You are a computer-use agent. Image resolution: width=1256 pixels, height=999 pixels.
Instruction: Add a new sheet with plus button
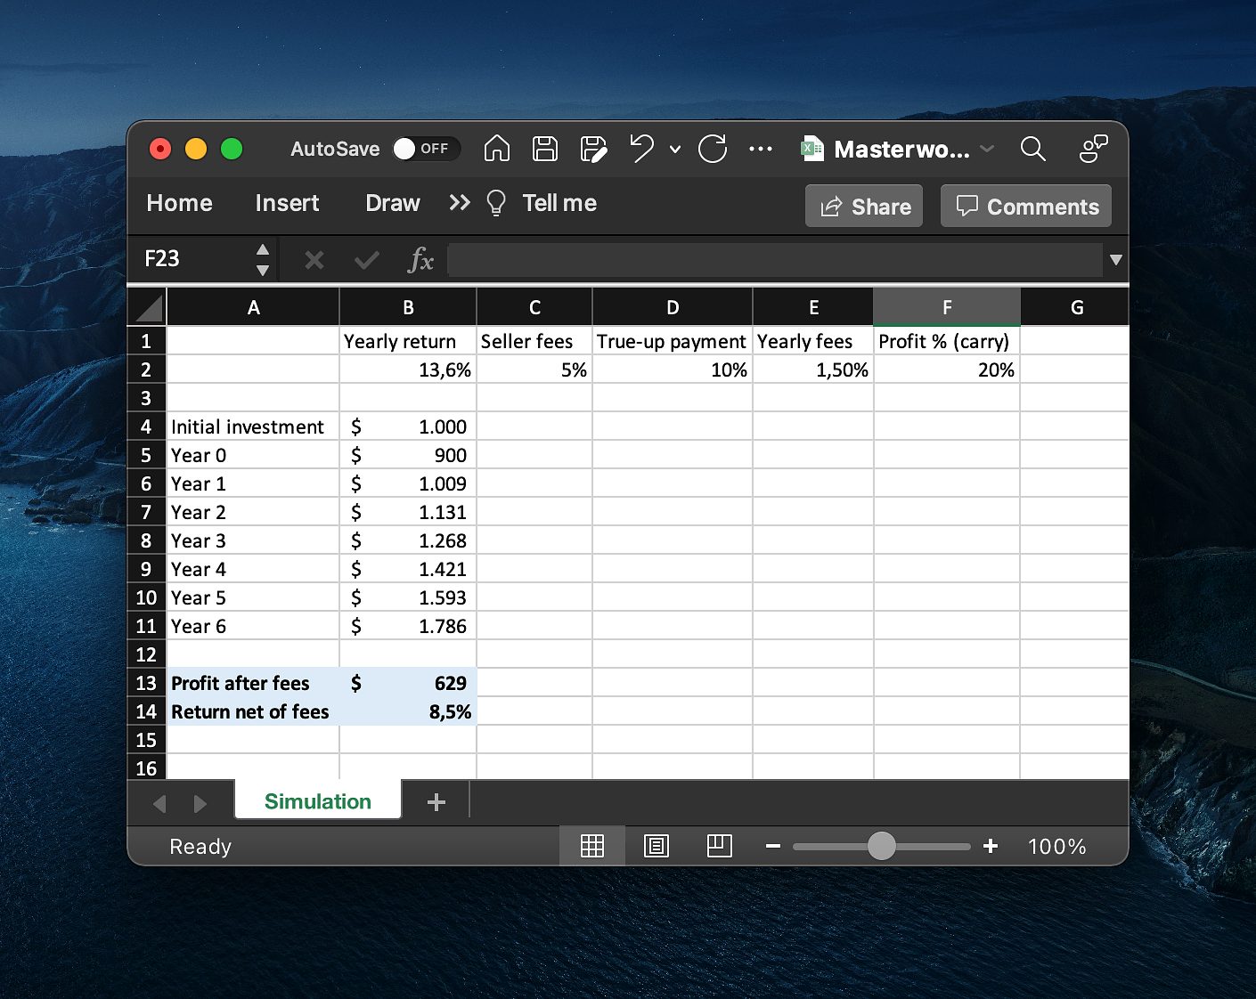coord(436,802)
